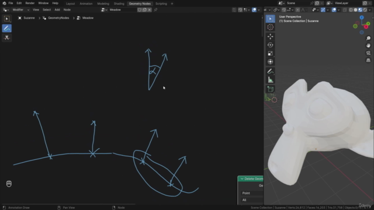Open the ViewLayer browse dropdown
Screen dimensions: 374x210
pyautogui.click(x=330, y=3)
